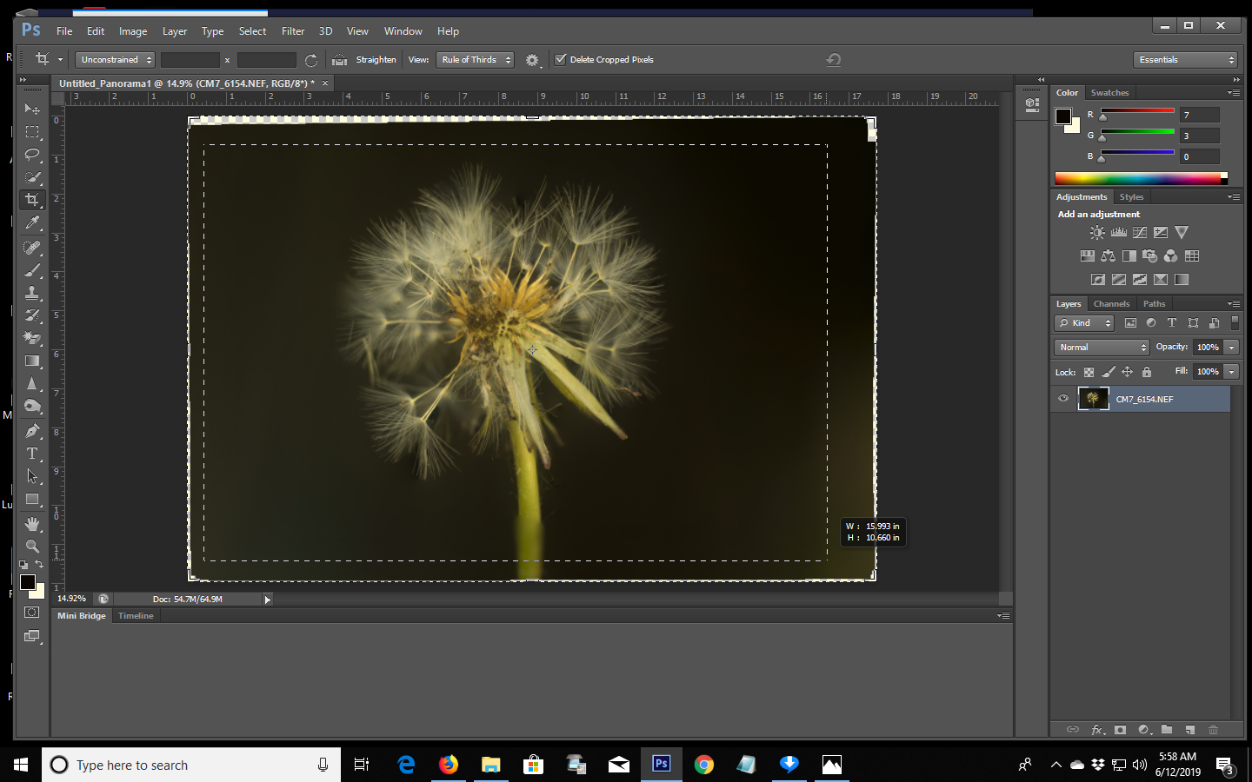Select the Gradient tool
The height and width of the screenshot is (782, 1252).
click(x=32, y=361)
